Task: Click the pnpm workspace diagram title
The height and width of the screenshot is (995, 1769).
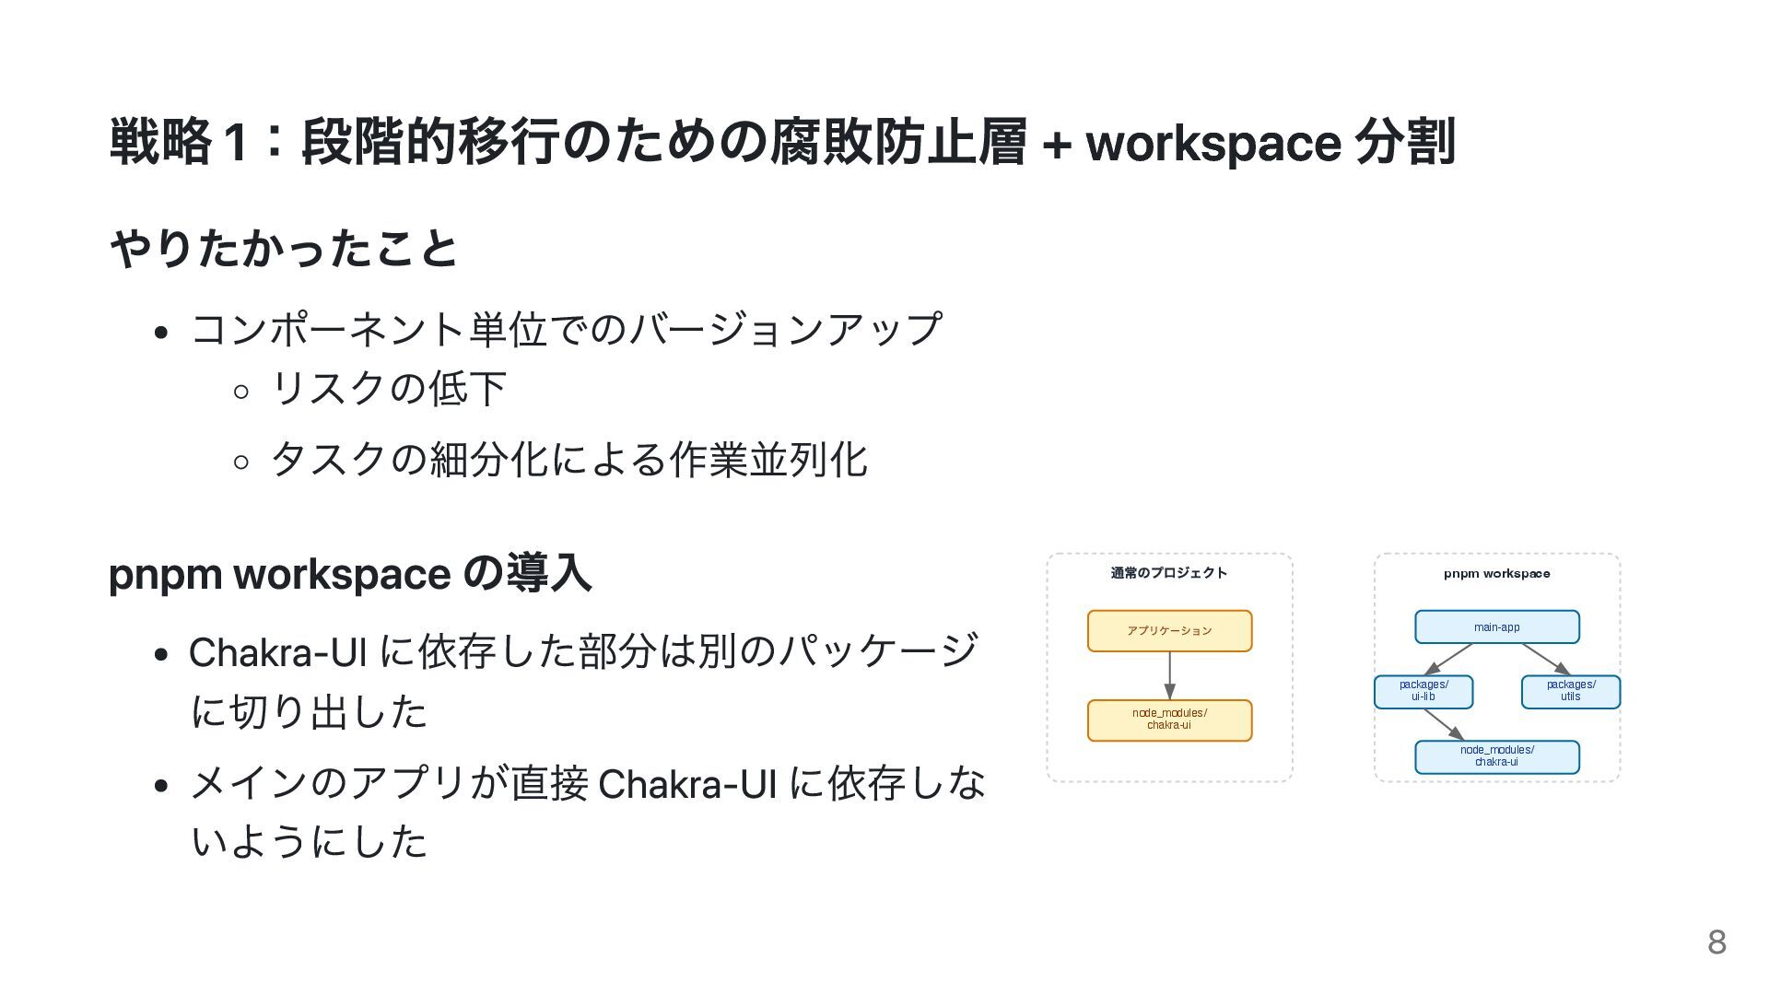Action: (x=1496, y=574)
